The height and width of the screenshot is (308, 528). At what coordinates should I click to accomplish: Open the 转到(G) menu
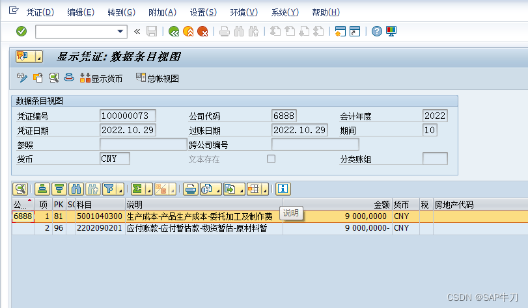[122, 12]
